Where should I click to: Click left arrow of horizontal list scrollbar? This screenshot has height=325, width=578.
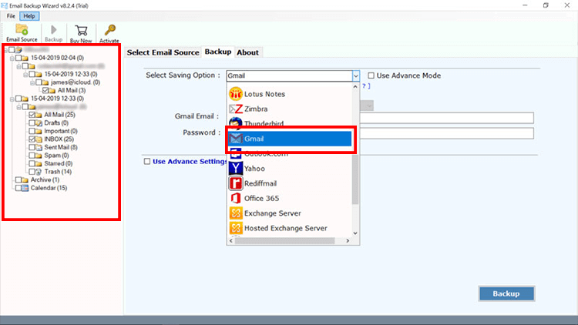click(x=231, y=240)
